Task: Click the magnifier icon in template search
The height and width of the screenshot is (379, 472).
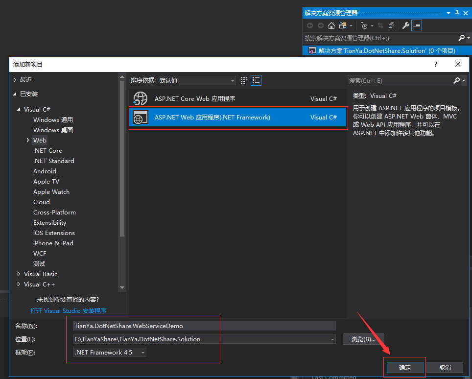Action: [457, 81]
